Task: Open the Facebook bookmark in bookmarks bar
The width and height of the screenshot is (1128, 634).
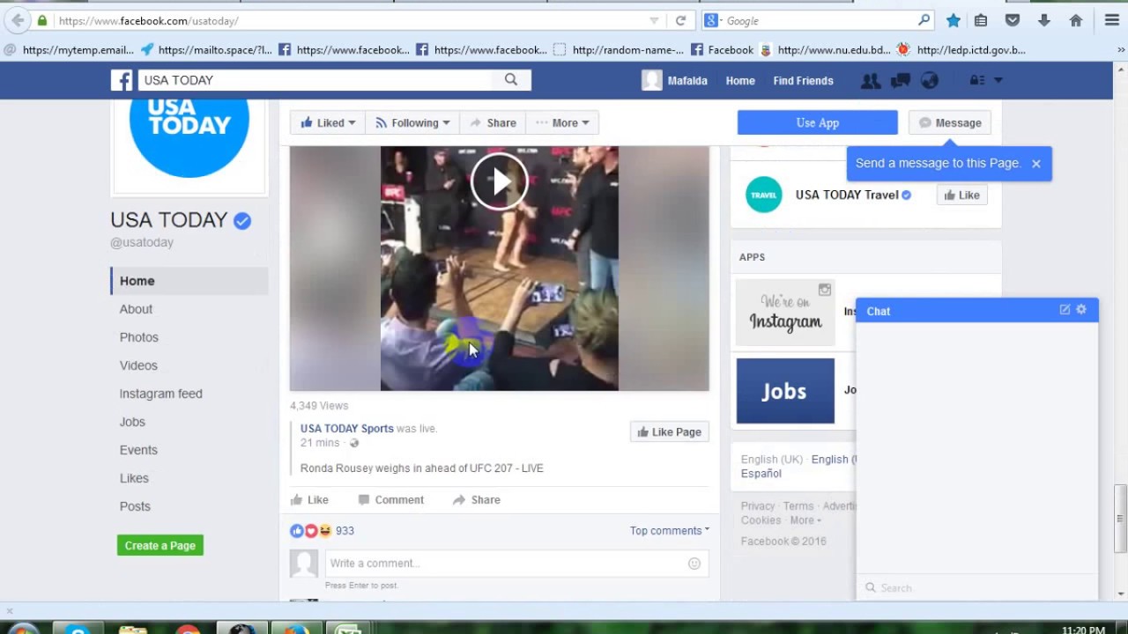Action: [x=723, y=50]
